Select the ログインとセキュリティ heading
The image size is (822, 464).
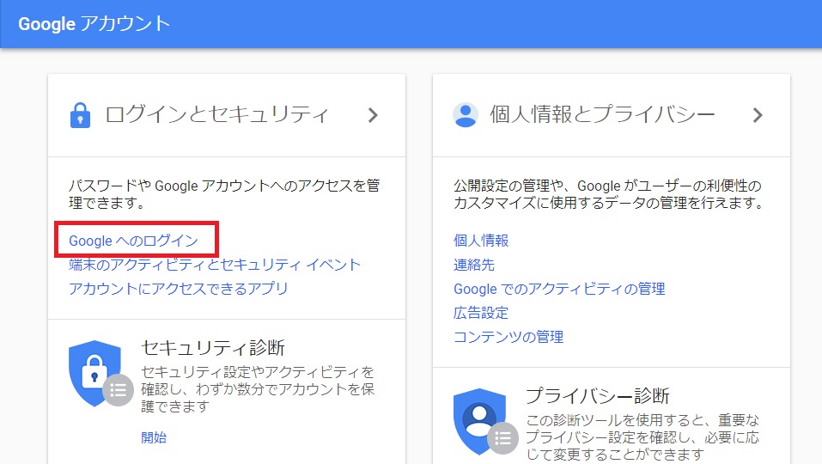pyautogui.click(x=216, y=115)
